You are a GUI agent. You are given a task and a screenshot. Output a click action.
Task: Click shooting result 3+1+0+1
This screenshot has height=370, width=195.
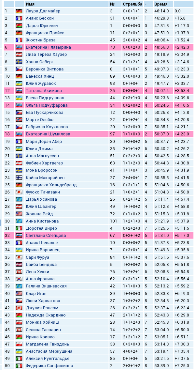pos(132,69)
